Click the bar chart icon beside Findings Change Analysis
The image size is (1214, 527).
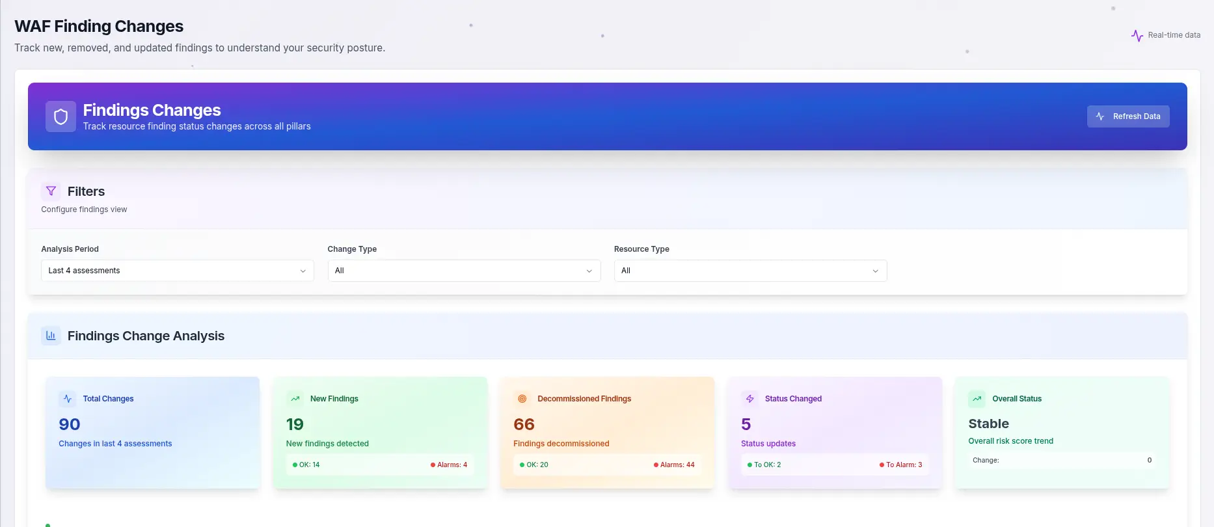(x=51, y=336)
